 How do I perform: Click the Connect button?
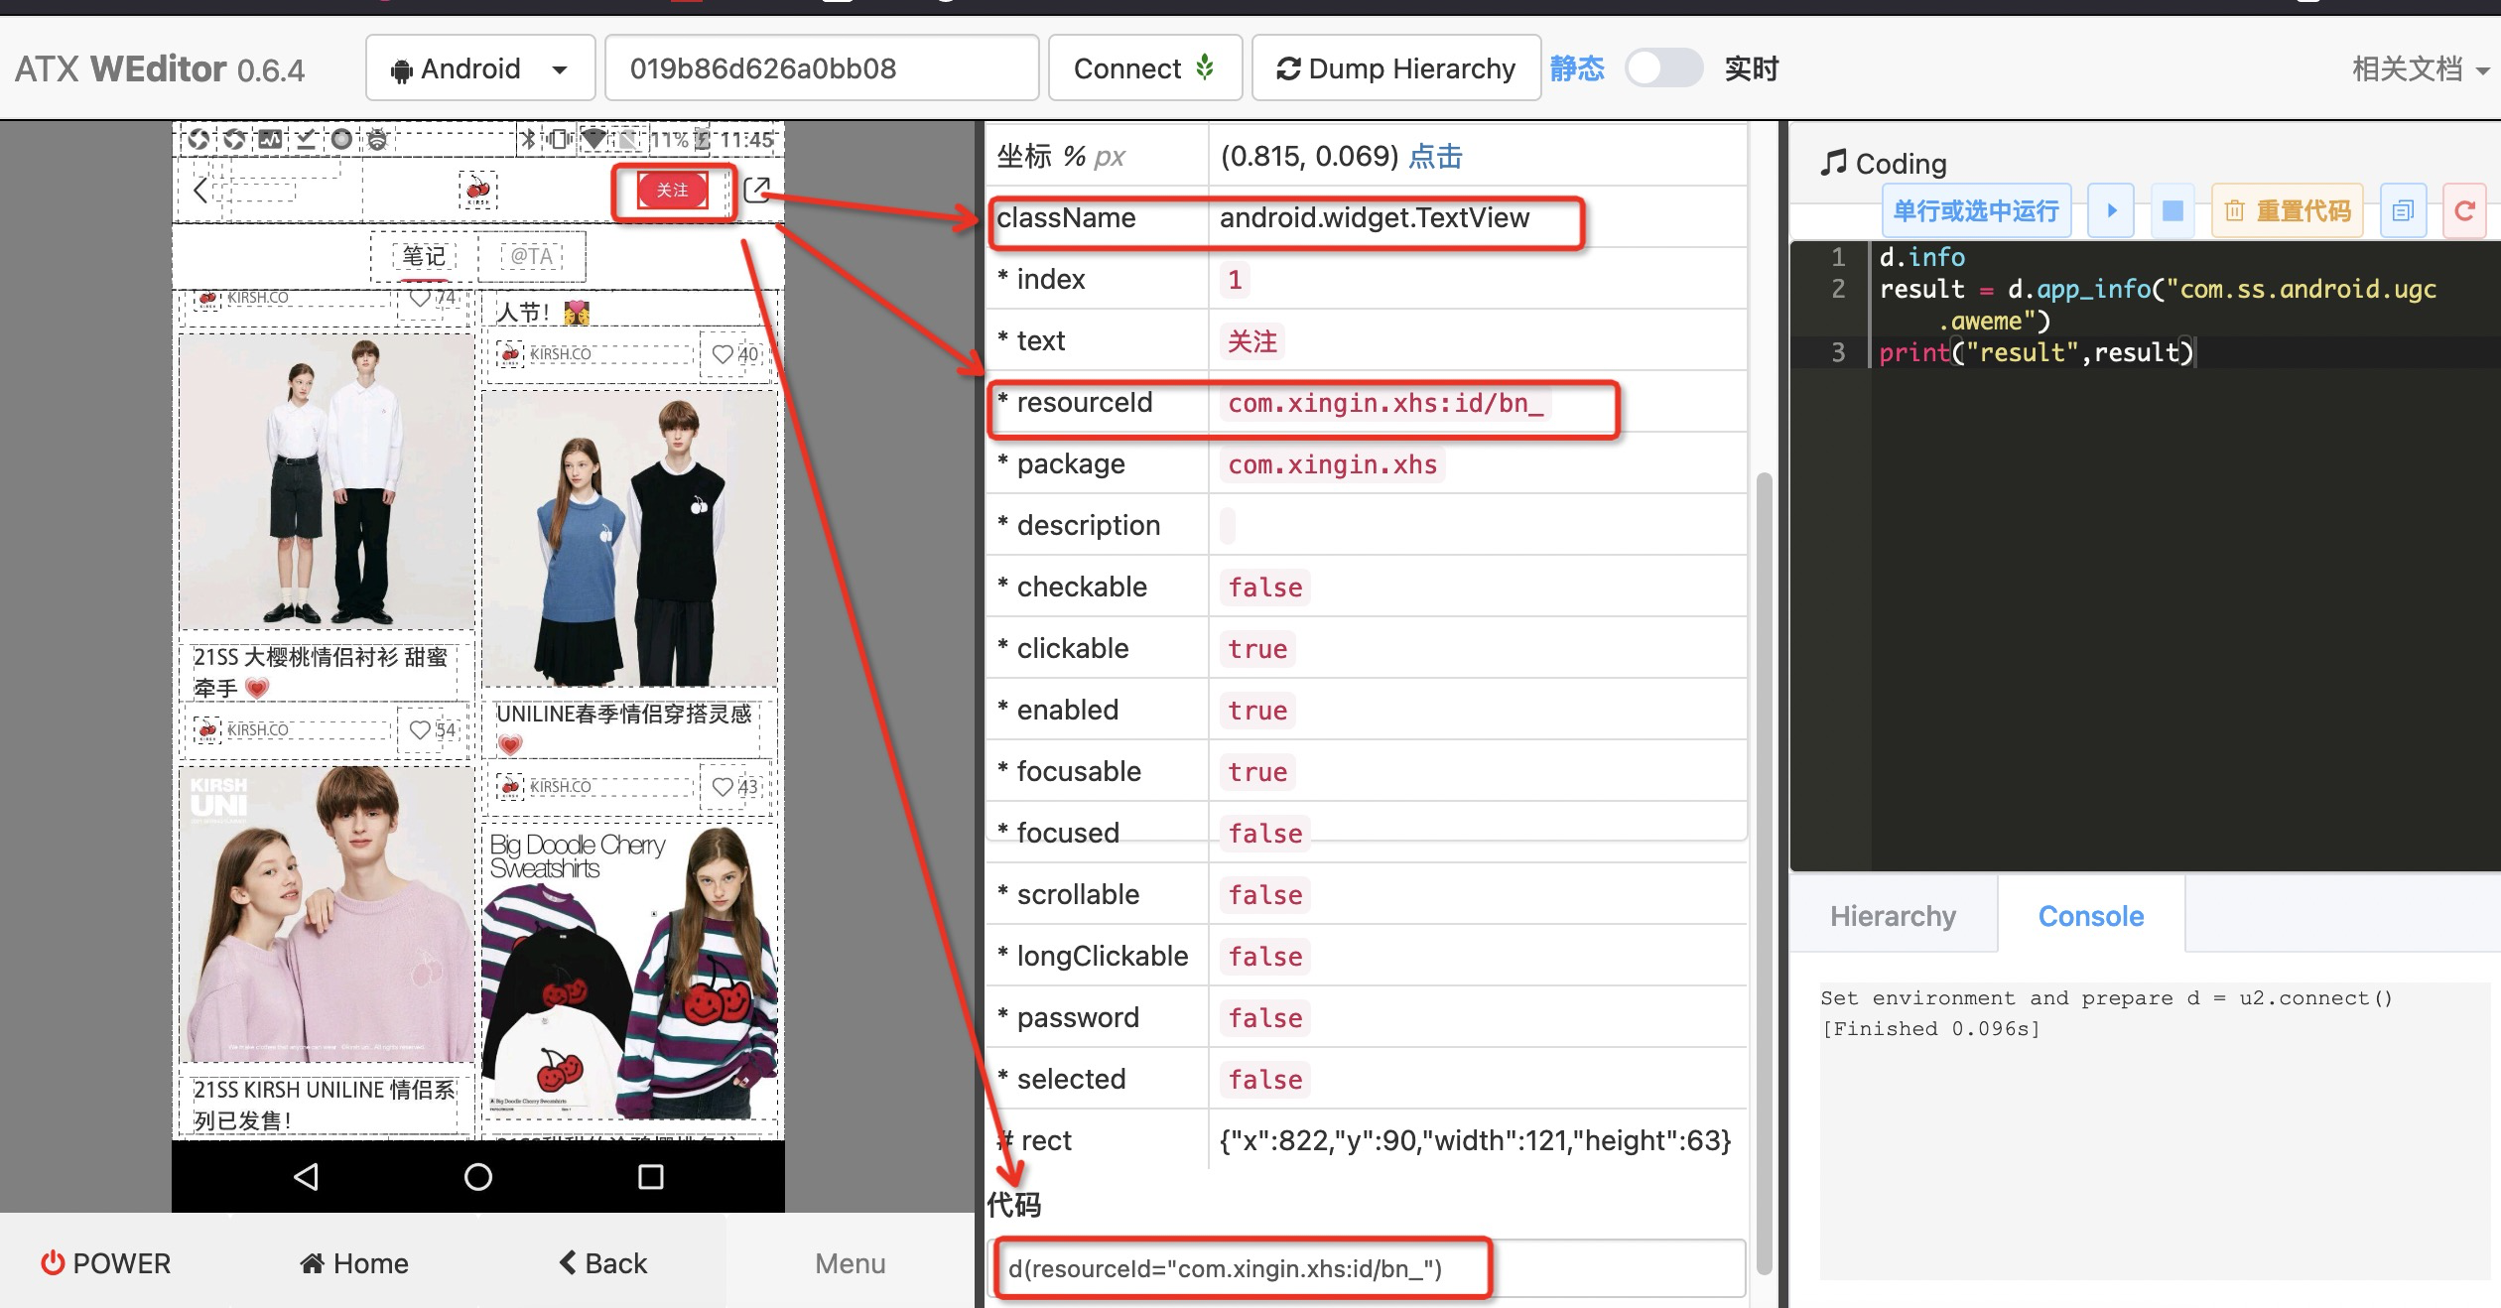point(1144,68)
